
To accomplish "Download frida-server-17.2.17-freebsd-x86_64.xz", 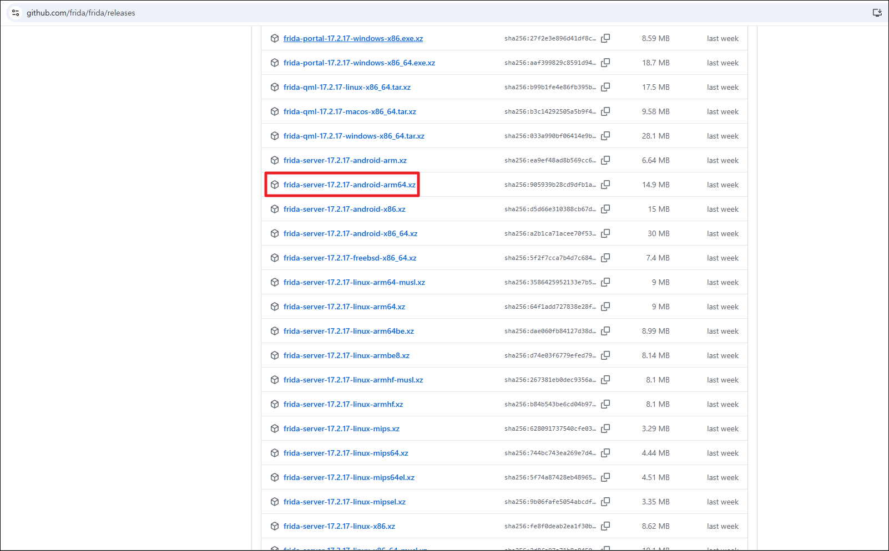I will click(x=350, y=258).
